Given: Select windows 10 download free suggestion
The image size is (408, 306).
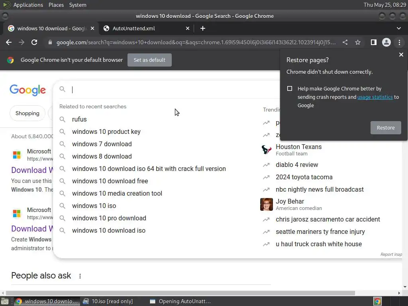Looking at the screenshot, I should coord(110,181).
